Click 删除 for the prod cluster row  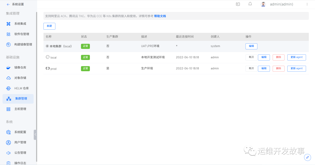tap(279, 69)
